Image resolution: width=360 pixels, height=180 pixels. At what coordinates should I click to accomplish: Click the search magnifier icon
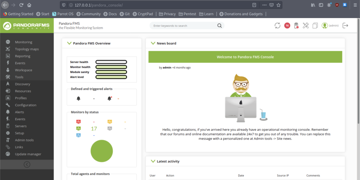(219, 25)
